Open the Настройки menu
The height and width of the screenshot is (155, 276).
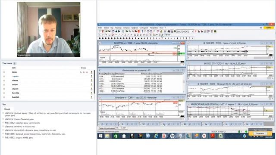coord(154,28)
